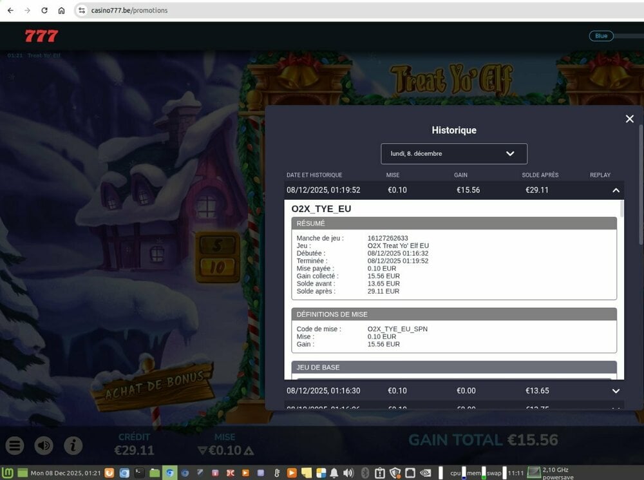Open system volume control in tray
The width and height of the screenshot is (644, 480).
tap(348, 473)
